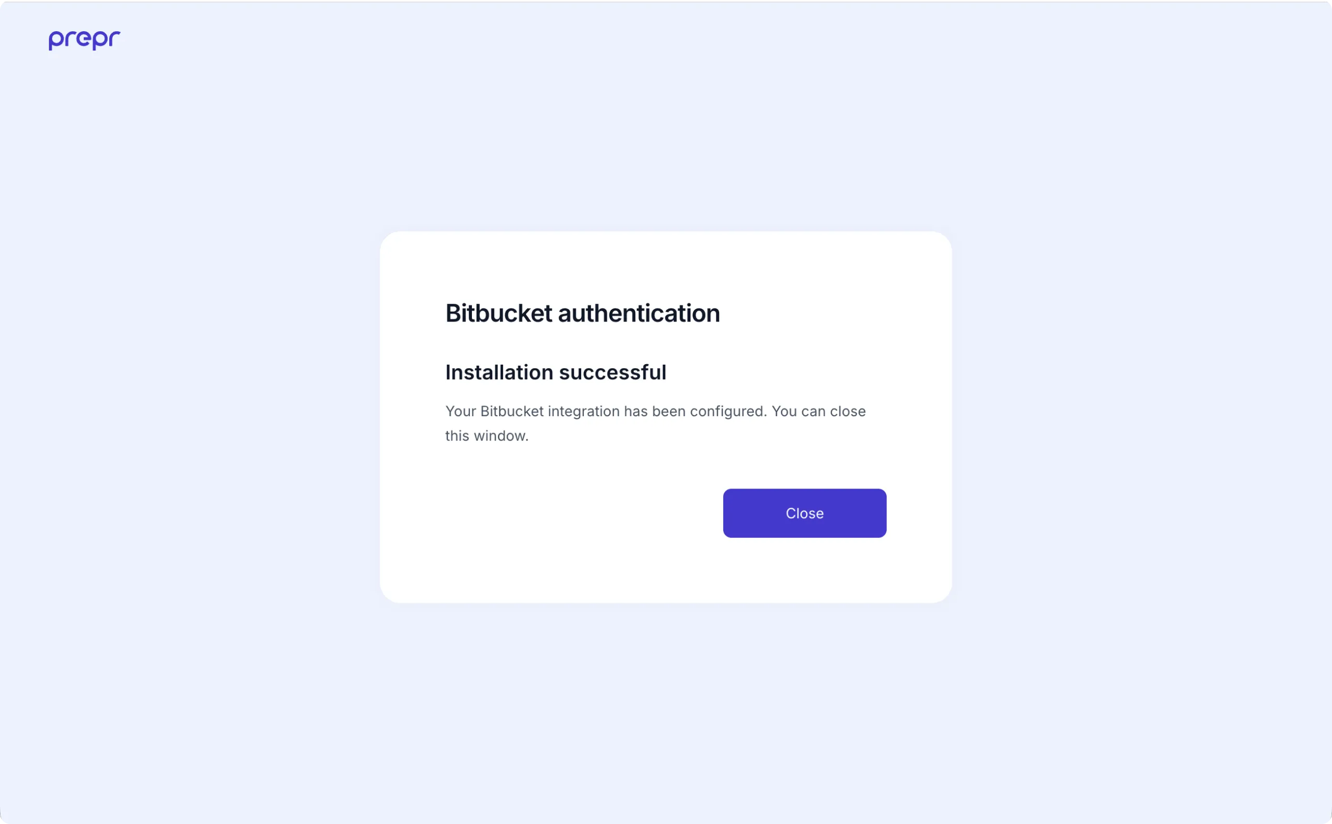The height and width of the screenshot is (824, 1332).
Task: Open the prepr homepage via the logo
Action: (x=83, y=39)
